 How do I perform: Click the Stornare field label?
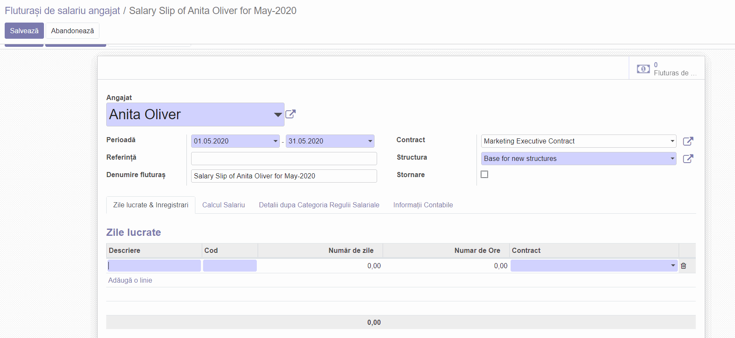410,175
